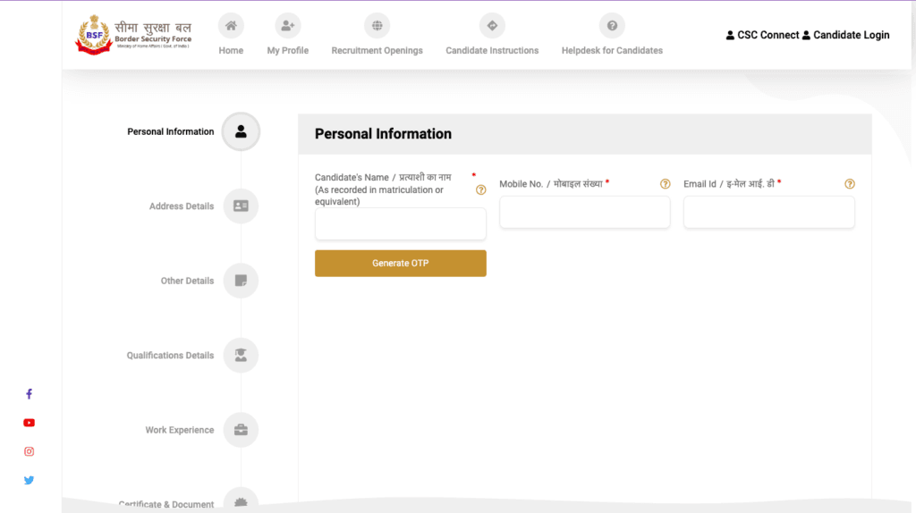Screen dimensions: 916x513
Task: Click the My Profile person-plus icon
Action: [288, 26]
